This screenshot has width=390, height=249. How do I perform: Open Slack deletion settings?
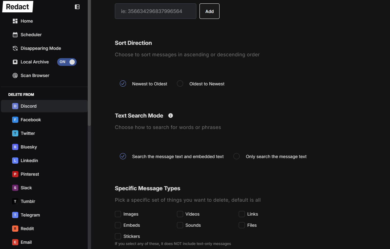coord(26,188)
